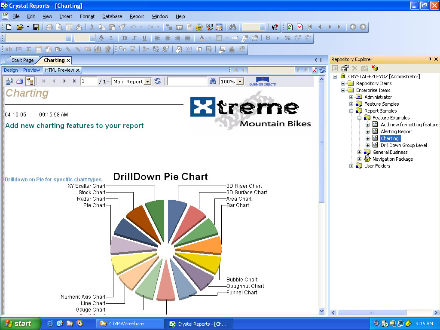Click the Print icon in the main toolbar
Screen dimensions: 440x330
(x=49, y=27)
